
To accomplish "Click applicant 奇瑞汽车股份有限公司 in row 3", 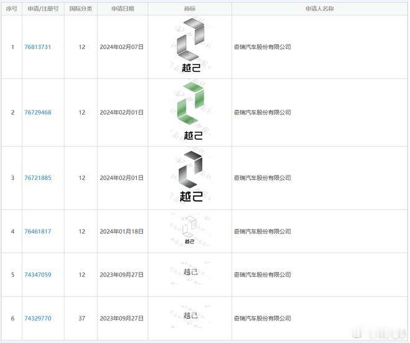I will (x=262, y=178).
